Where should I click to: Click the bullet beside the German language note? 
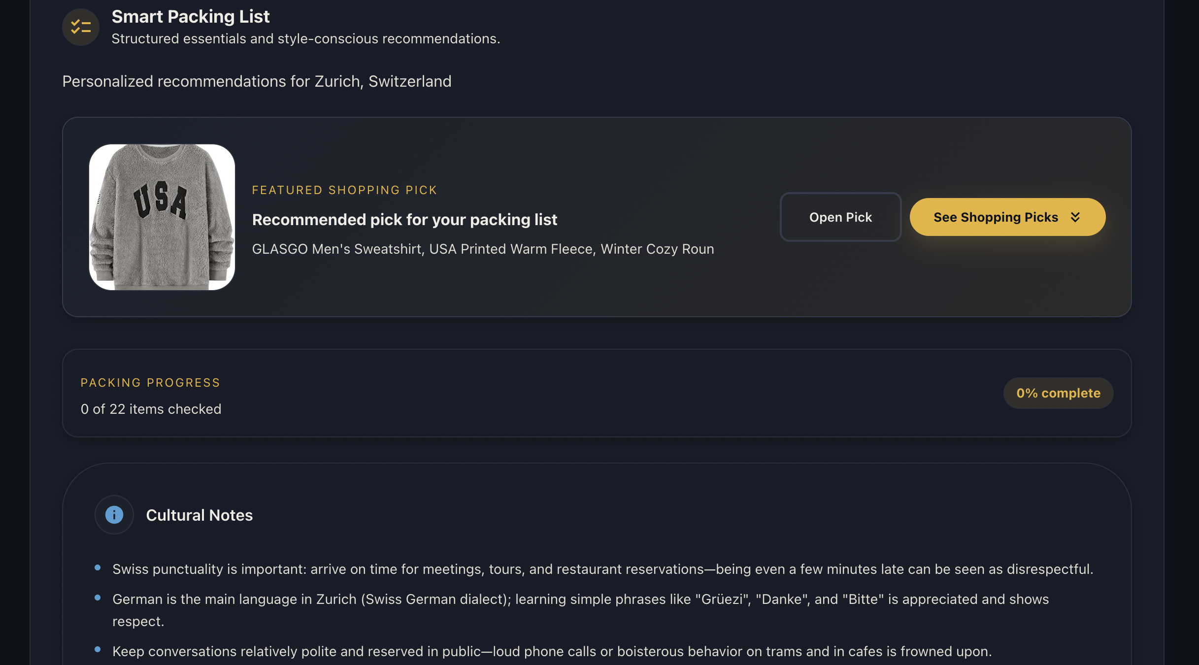tap(98, 598)
